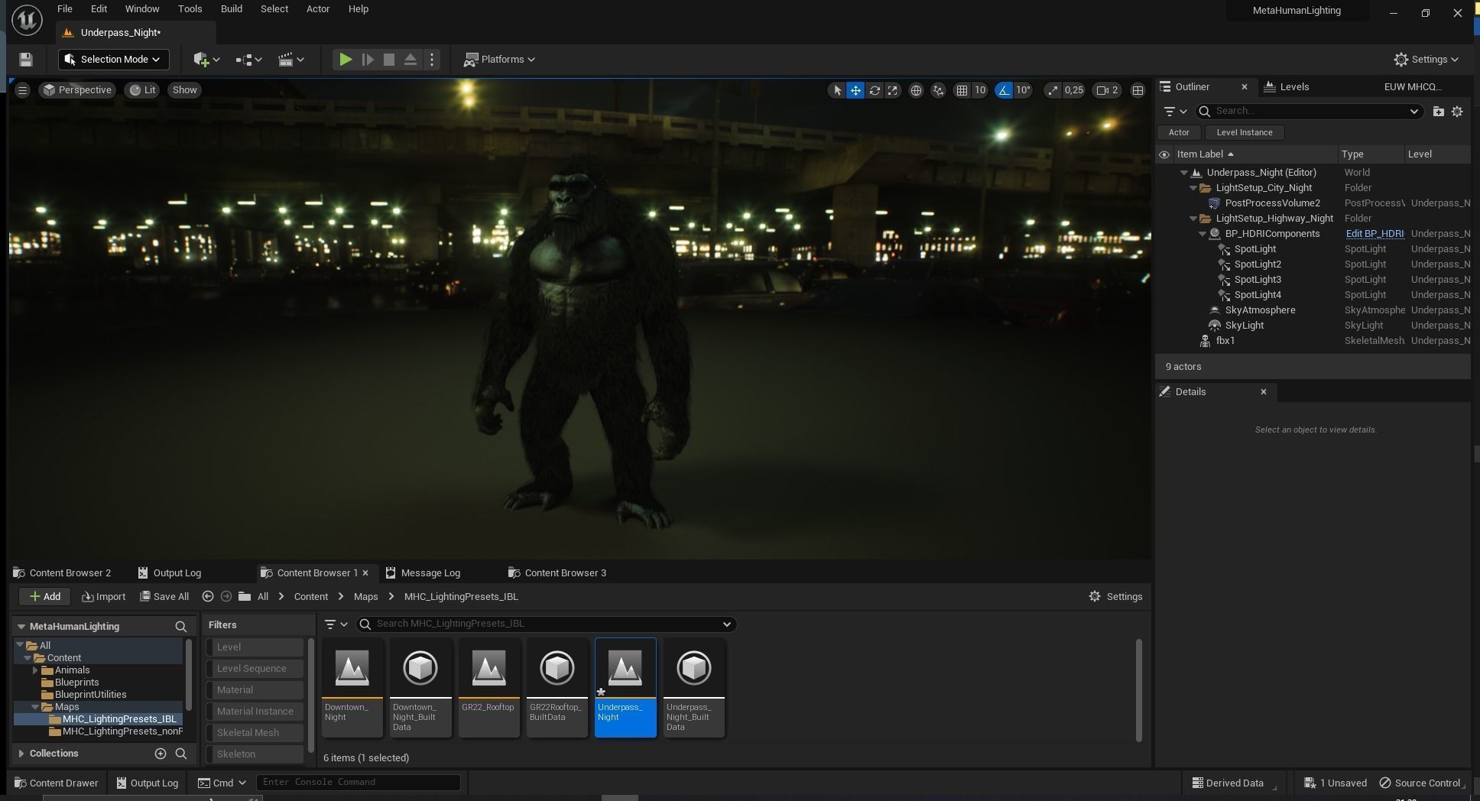1480x801 pixels.
Task: Switch to the Levels tab
Action: (x=1287, y=86)
